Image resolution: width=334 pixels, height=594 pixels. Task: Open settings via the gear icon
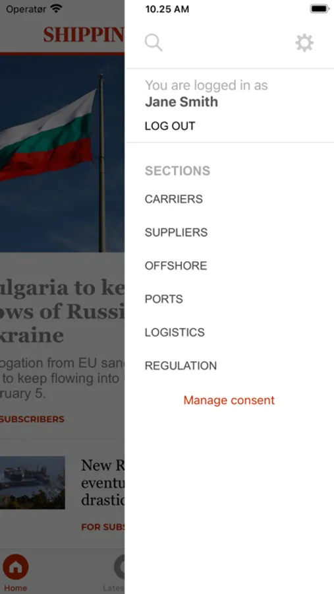coord(304,42)
